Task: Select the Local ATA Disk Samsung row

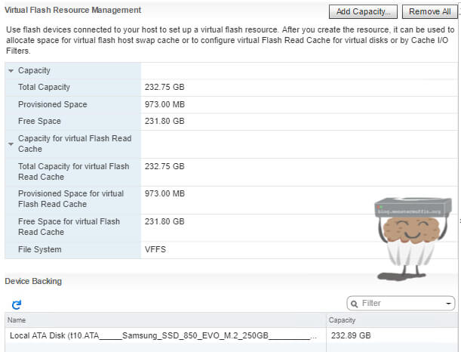Action: click(x=162, y=335)
